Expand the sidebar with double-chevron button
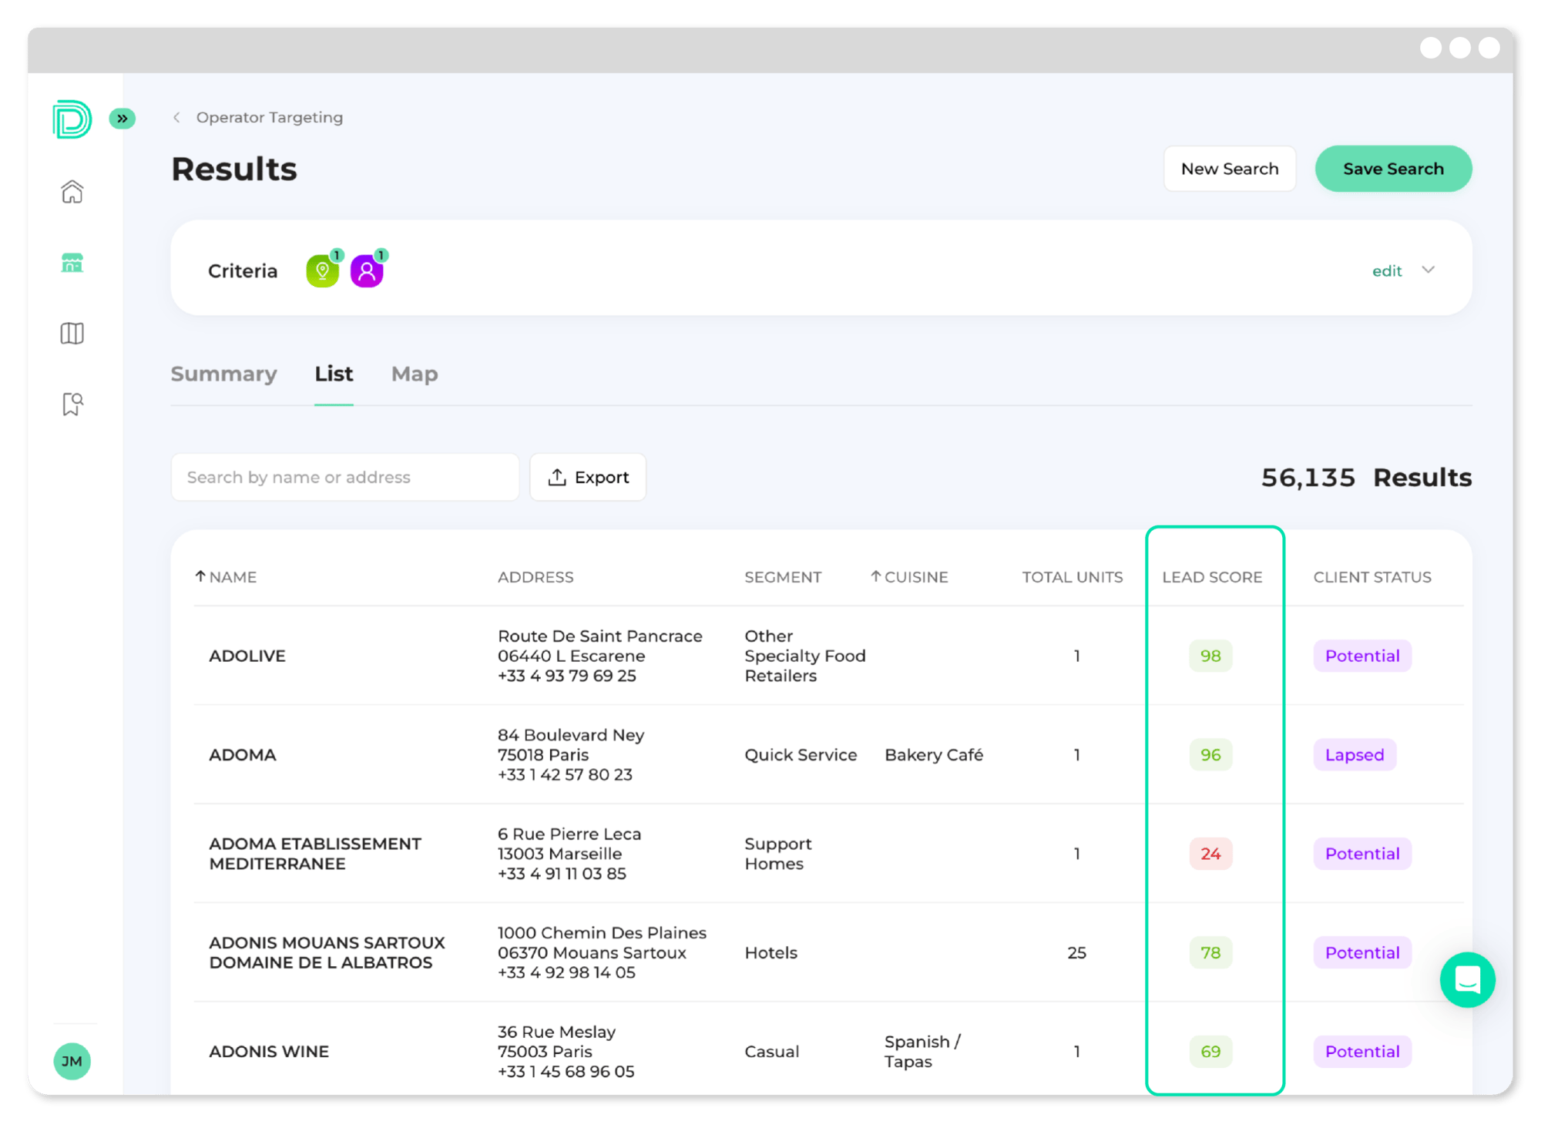Screen dimensions: 1541x1128 [x=122, y=119]
